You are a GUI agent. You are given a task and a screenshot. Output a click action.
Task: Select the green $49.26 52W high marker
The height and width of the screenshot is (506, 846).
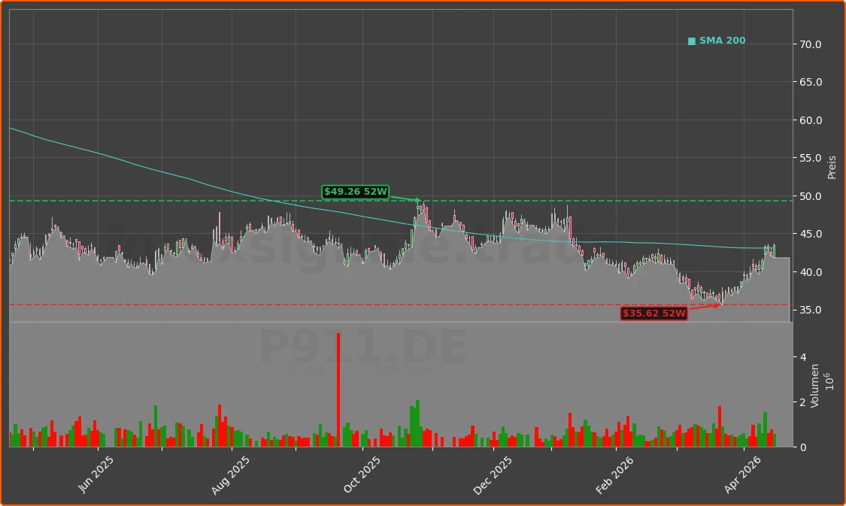point(355,192)
